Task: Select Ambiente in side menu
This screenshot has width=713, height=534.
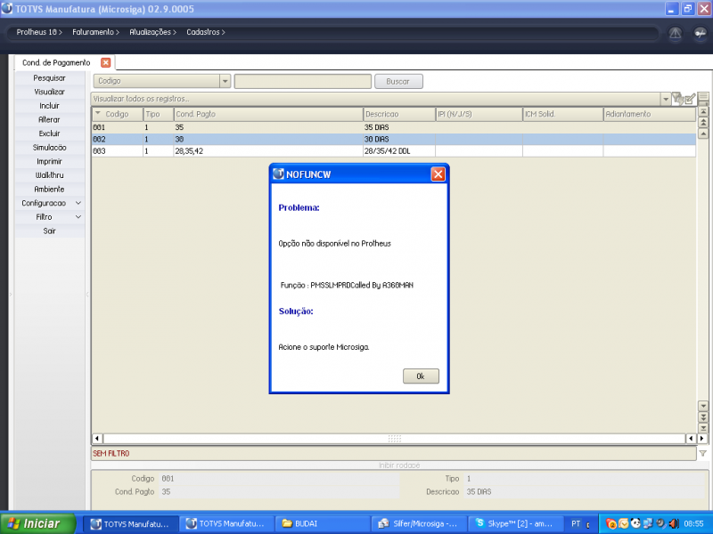Action: [x=50, y=190]
